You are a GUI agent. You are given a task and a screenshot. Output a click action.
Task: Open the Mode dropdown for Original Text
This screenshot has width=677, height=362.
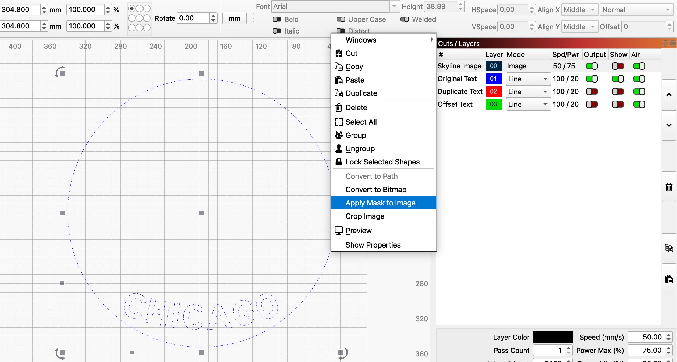[x=528, y=79]
